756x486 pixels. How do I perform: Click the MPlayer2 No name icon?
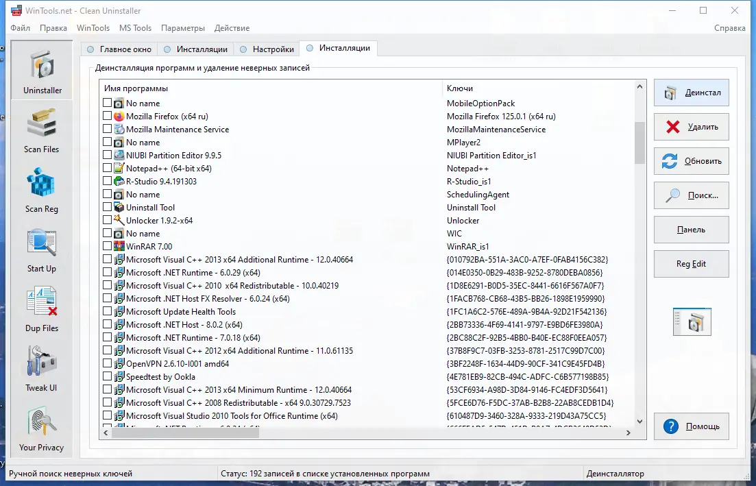(x=119, y=142)
